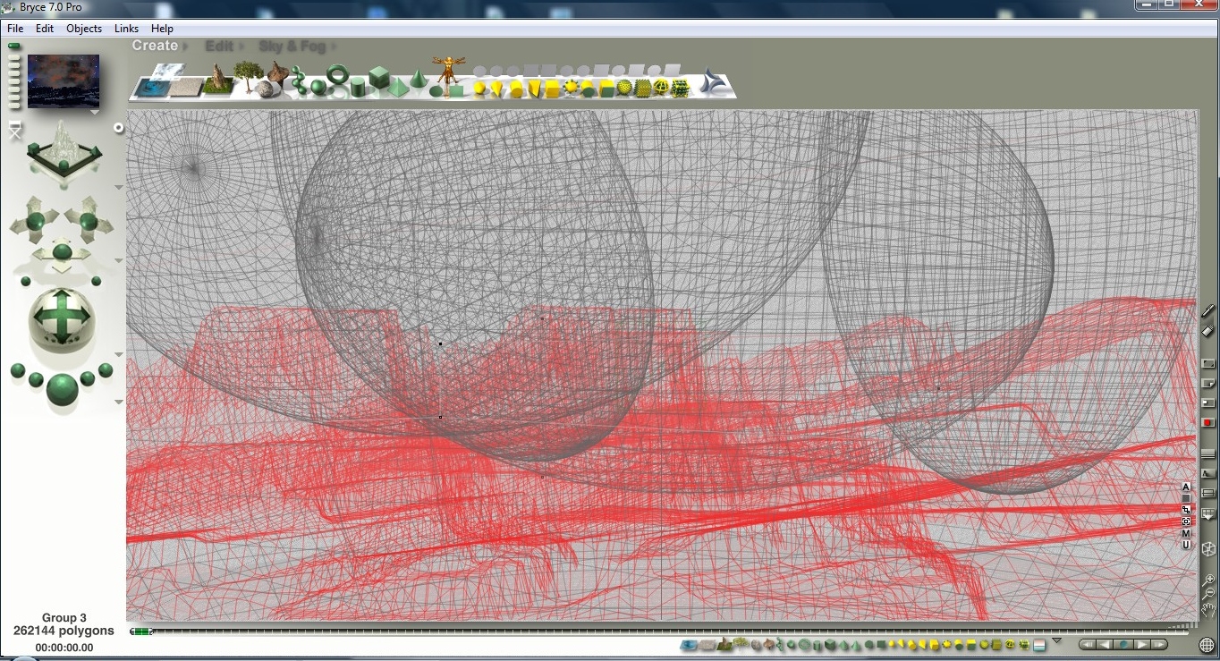The width and height of the screenshot is (1220, 661).
Task: Click the 262144 polygons count text
Action: (x=64, y=631)
